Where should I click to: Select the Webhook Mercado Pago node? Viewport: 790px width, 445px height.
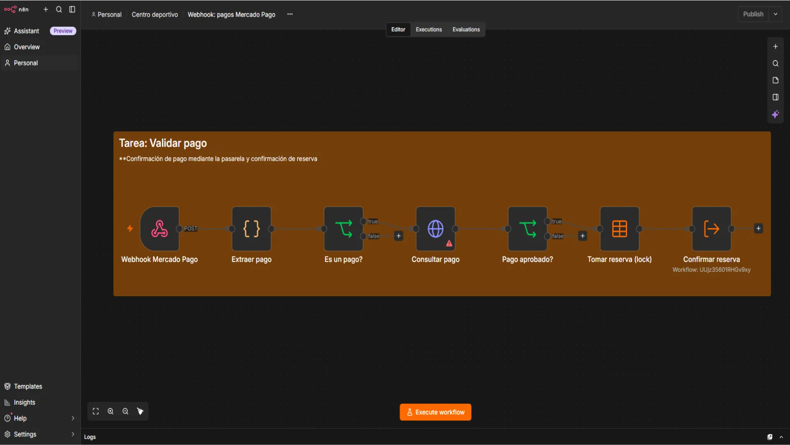click(x=160, y=228)
